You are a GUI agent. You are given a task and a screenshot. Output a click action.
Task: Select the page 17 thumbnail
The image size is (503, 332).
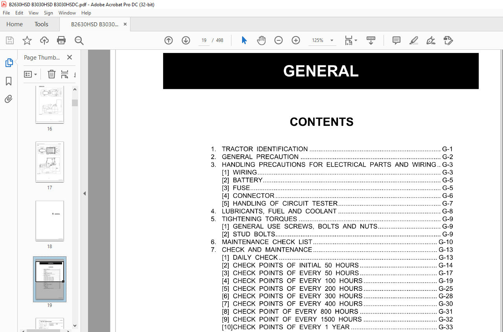tap(50, 162)
